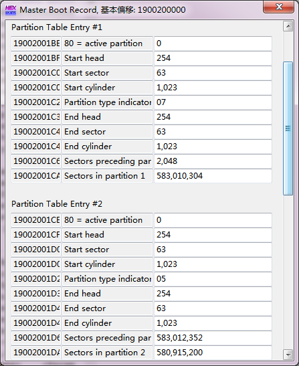Viewport: 299px width, 366px height.
Task: Click End head value at 19002001D3
Action: pyautogui.click(x=213, y=294)
